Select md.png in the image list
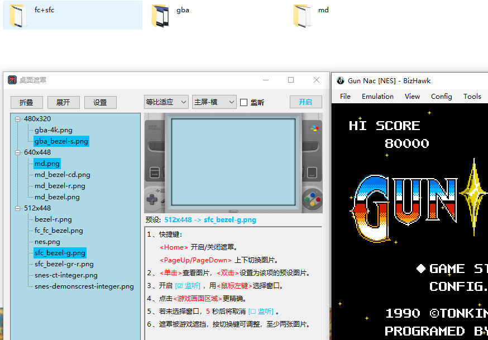The image size is (488, 340). click(47, 163)
